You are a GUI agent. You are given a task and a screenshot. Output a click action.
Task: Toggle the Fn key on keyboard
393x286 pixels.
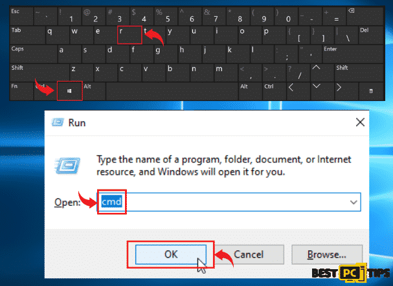[x=21, y=91]
